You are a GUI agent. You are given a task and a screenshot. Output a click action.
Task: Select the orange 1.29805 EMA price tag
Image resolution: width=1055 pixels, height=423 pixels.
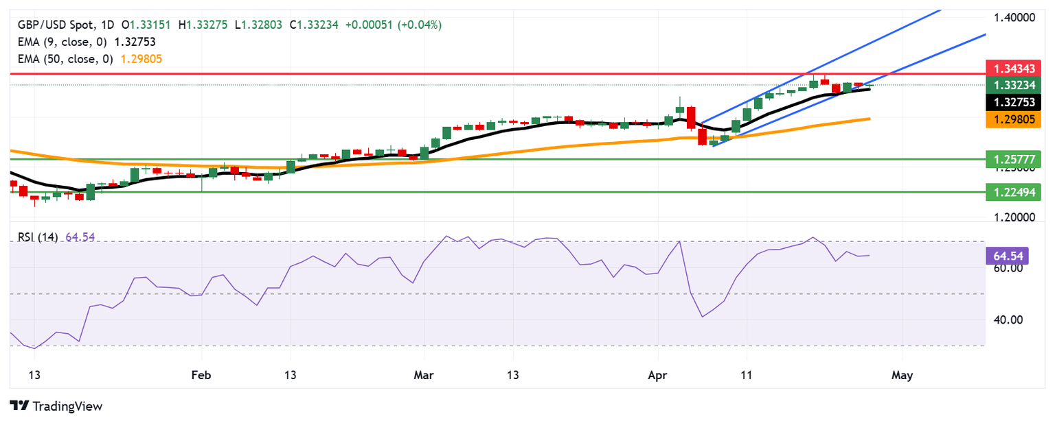[x=1014, y=119]
